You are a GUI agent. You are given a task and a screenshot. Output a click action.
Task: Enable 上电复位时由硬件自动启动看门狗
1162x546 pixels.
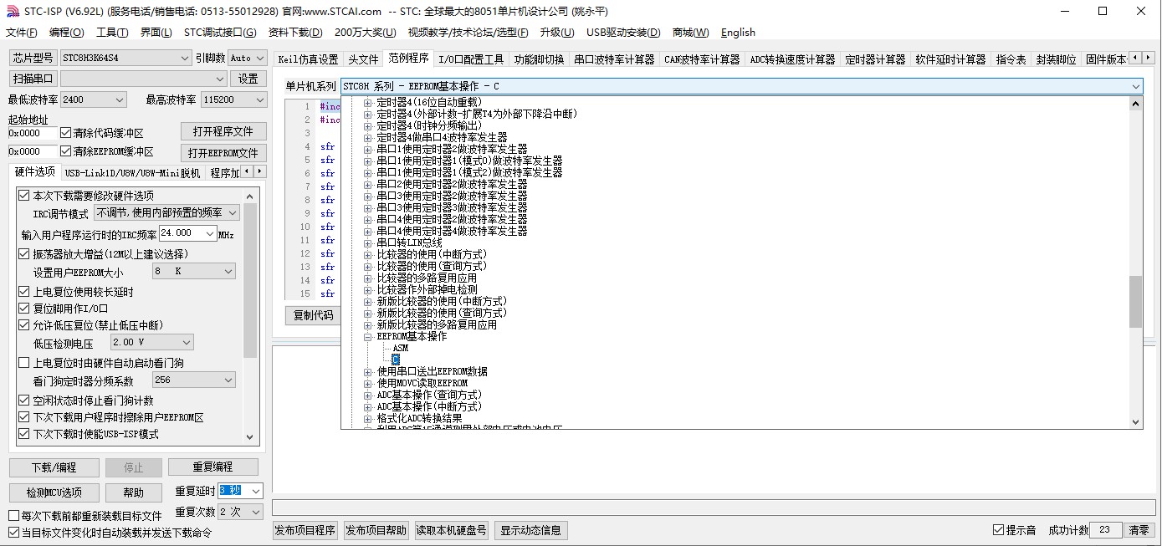click(x=24, y=363)
